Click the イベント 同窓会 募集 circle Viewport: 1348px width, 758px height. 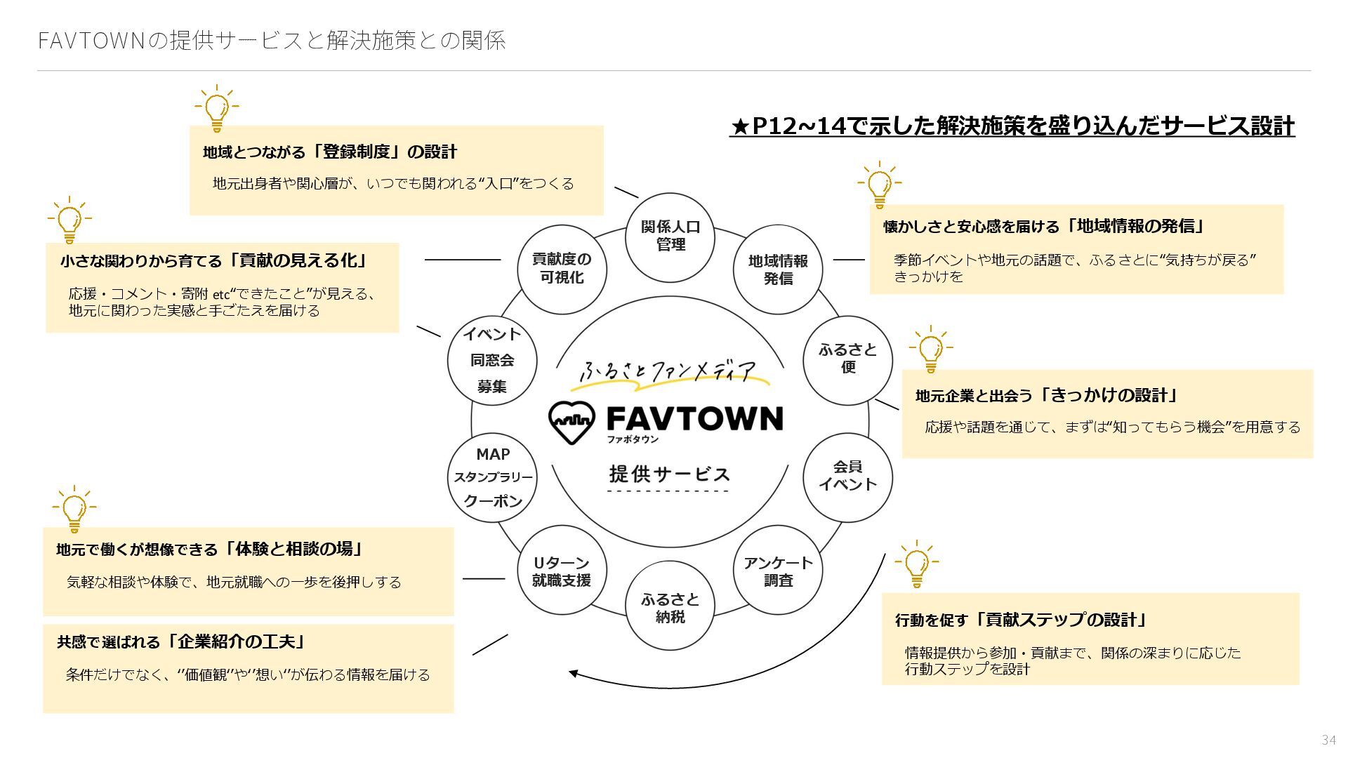pos(492,360)
